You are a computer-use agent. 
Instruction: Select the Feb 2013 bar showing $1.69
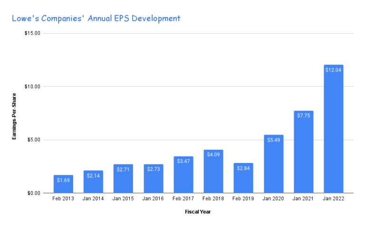click(x=63, y=186)
